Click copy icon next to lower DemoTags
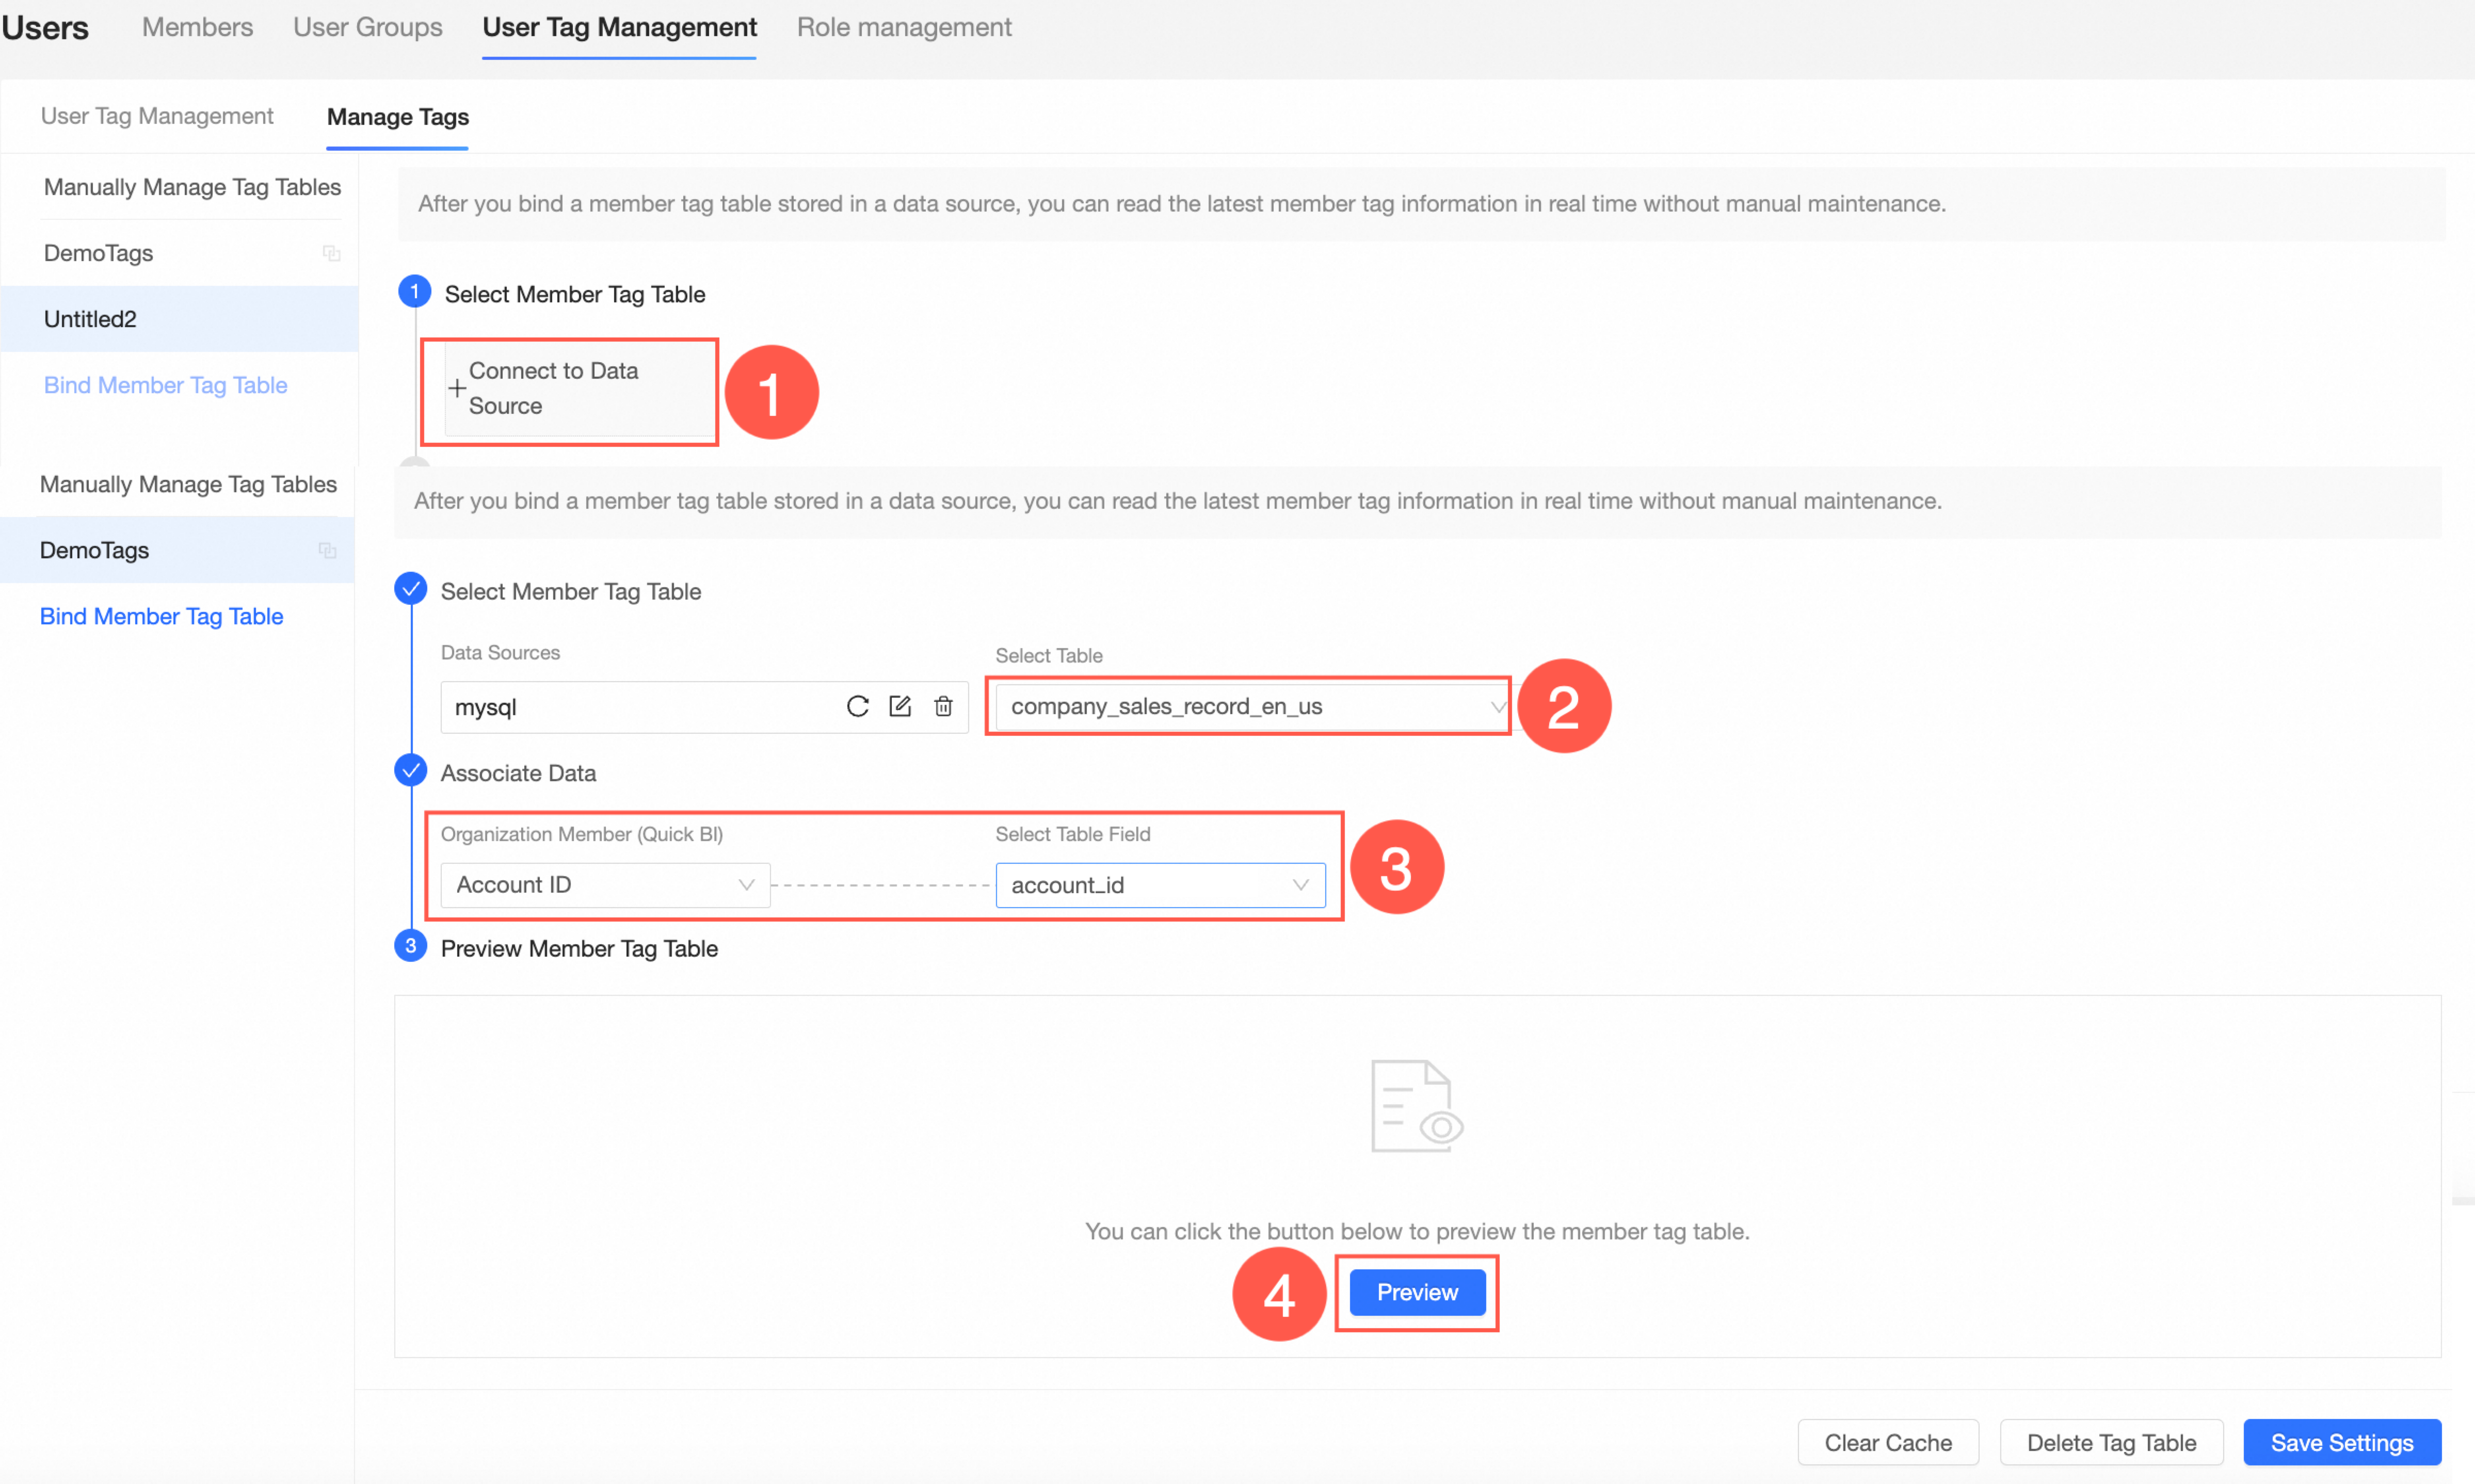 [327, 550]
